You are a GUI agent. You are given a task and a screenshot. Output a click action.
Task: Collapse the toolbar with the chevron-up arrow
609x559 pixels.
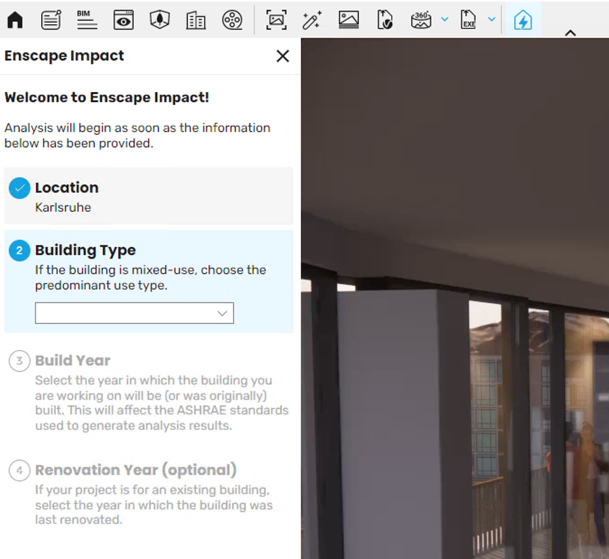(x=570, y=33)
